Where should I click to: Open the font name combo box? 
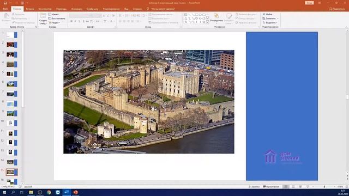[x=81, y=16]
